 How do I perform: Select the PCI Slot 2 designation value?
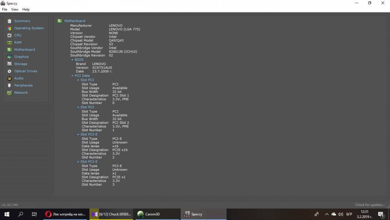pyautogui.click(x=121, y=123)
